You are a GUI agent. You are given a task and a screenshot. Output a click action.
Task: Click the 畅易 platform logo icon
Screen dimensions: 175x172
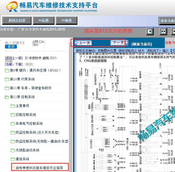(x=12, y=7)
